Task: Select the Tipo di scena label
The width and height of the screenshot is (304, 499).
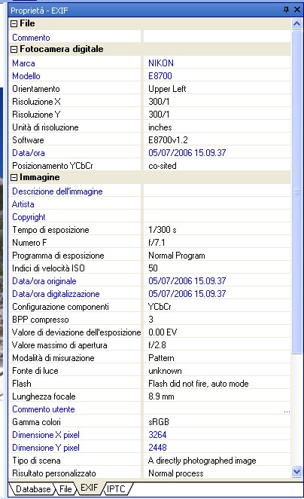Action: pyautogui.click(x=36, y=461)
